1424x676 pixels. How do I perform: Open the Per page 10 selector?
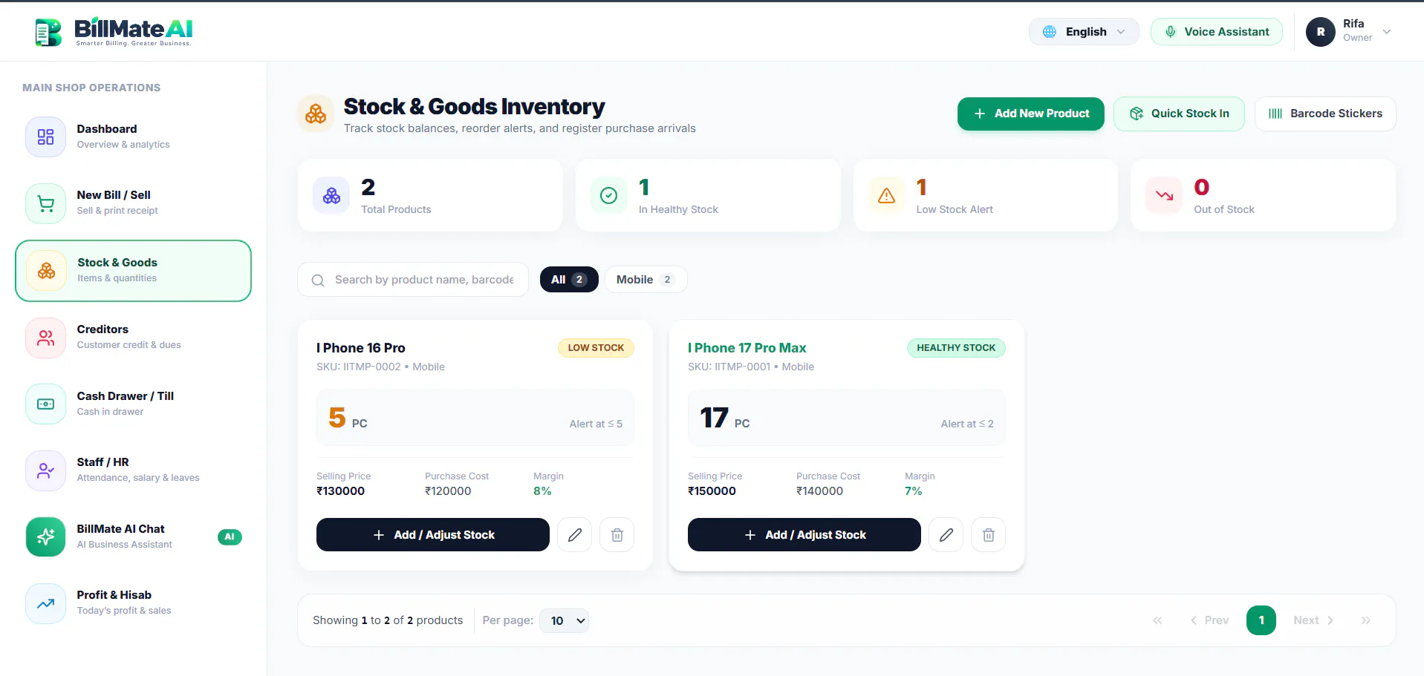[x=565, y=620]
